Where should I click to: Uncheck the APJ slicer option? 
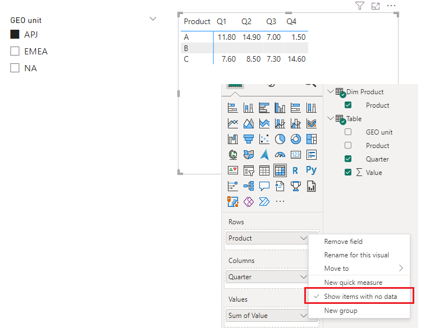pyautogui.click(x=15, y=34)
